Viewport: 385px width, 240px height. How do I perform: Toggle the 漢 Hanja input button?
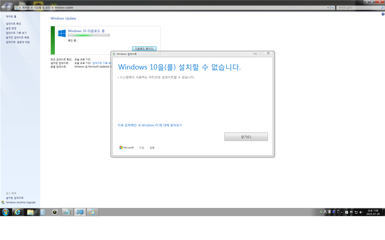(329, 212)
